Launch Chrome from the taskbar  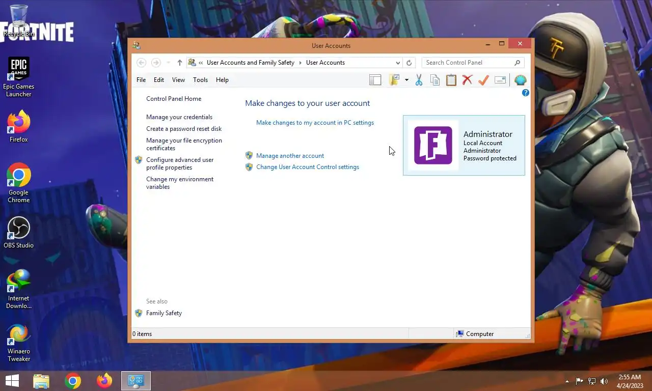tap(73, 381)
